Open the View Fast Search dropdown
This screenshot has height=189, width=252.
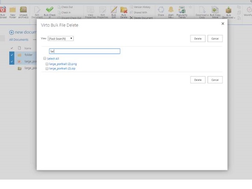click(61, 39)
